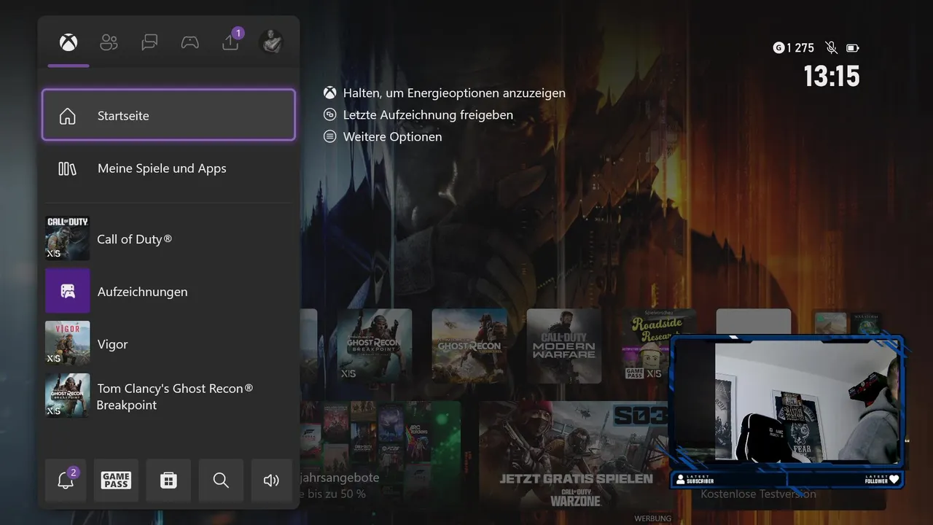Launch Call of Duty from recent list
The width and height of the screenshot is (933, 525).
click(x=168, y=238)
